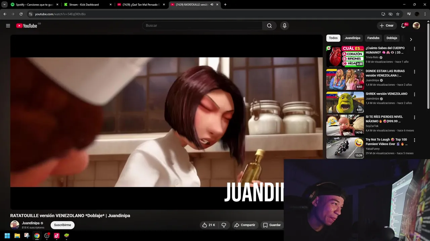This screenshot has height=241, width=430.
Task: Go to the YouTube home logo
Action: (27, 26)
